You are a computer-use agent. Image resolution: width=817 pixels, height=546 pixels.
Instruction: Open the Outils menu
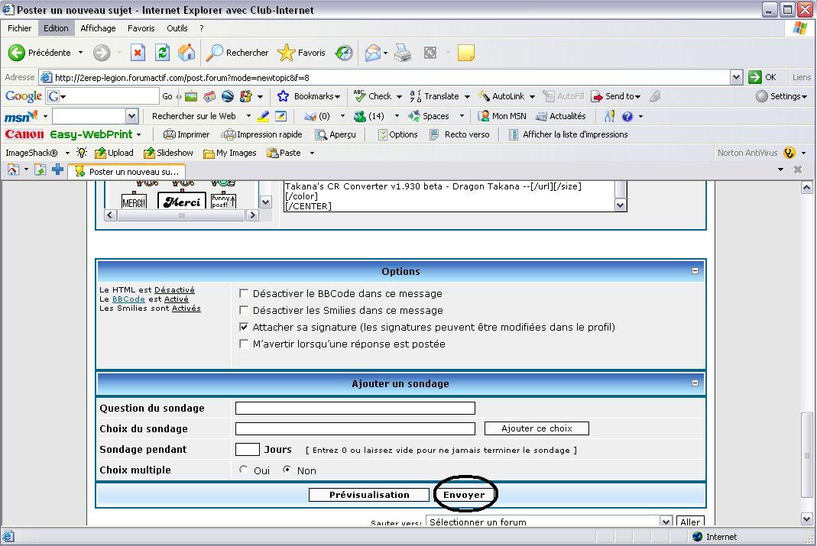177,28
